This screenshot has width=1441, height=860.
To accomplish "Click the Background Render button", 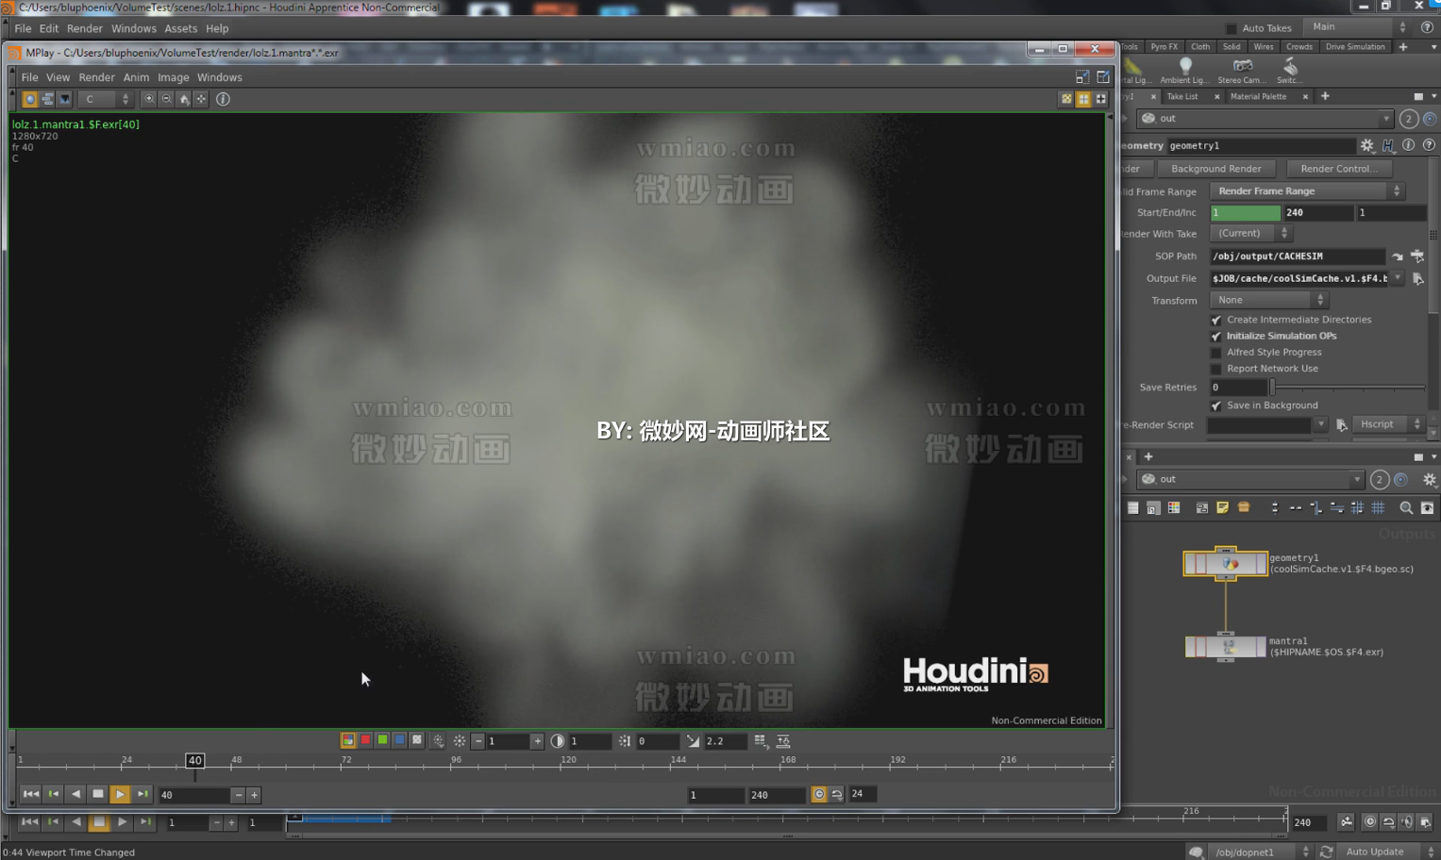I will 1217,168.
